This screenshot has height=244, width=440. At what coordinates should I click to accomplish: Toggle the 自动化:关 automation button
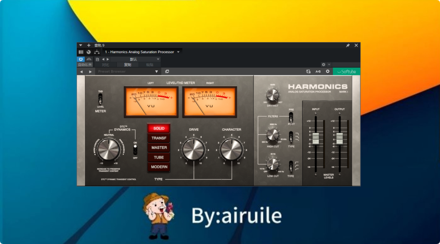(x=85, y=65)
